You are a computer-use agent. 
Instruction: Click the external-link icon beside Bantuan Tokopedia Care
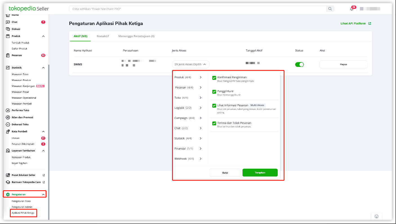tap(44, 182)
